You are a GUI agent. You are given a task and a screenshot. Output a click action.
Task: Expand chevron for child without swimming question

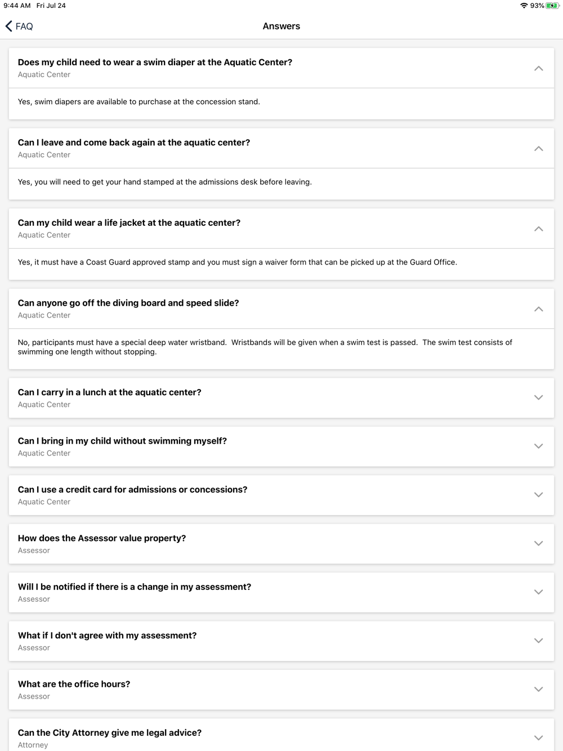click(x=538, y=446)
